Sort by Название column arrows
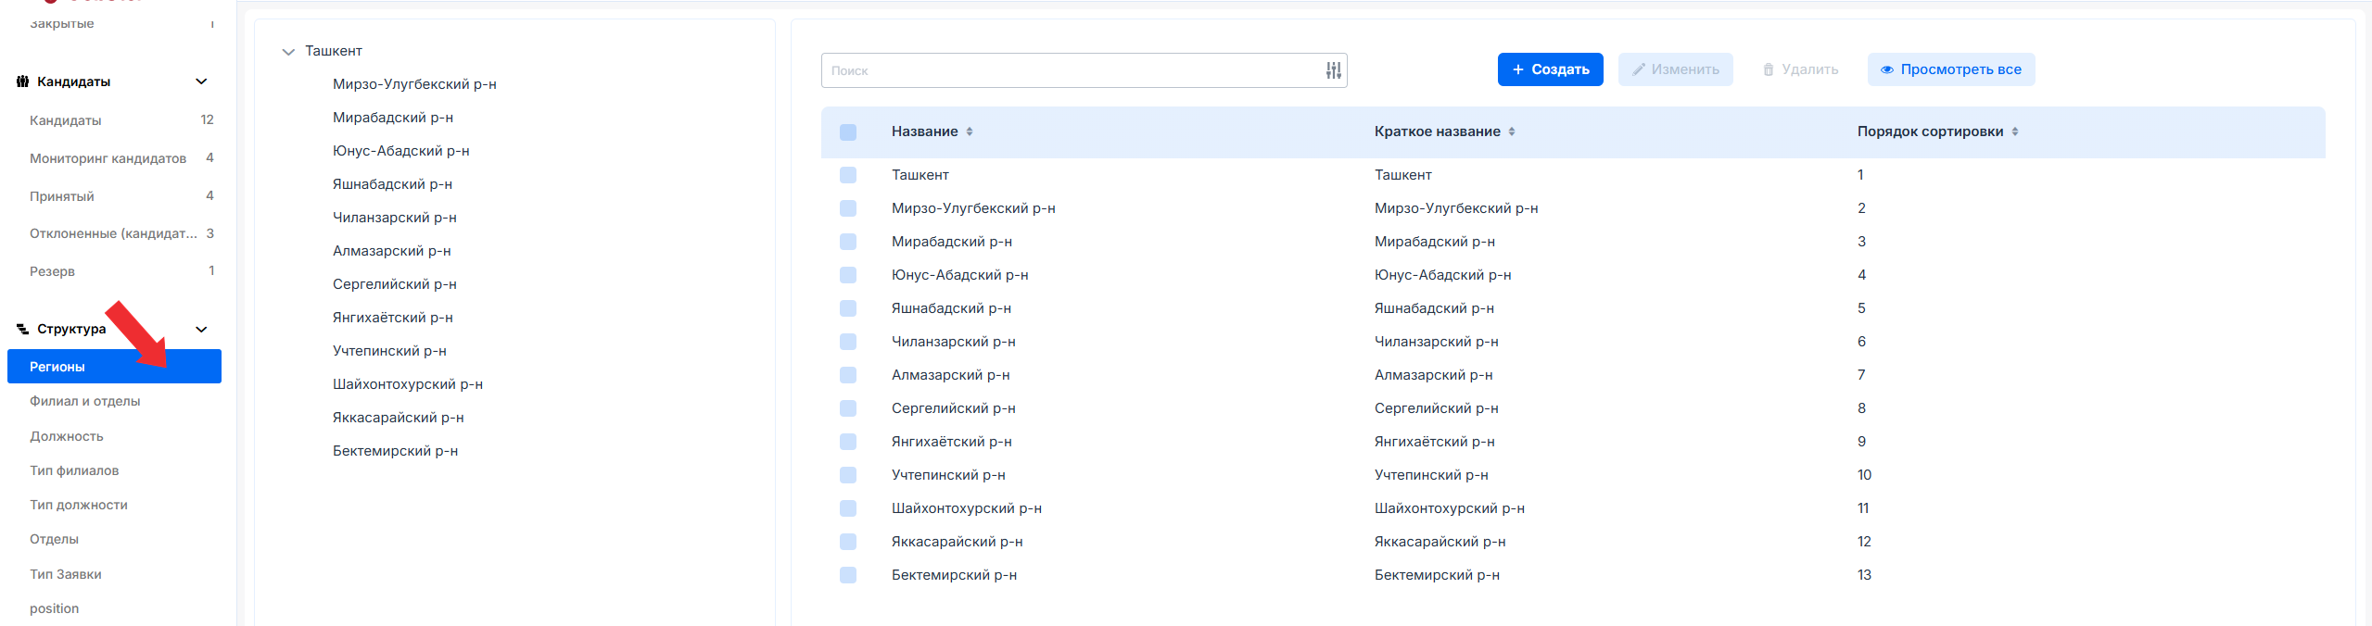The width and height of the screenshot is (2372, 626). tap(970, 131)
